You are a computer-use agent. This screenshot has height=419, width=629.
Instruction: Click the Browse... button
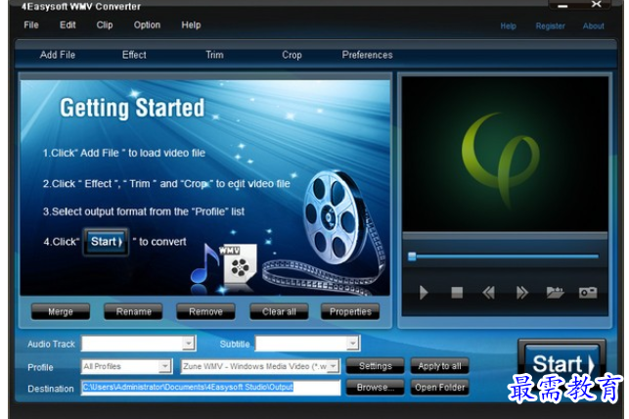[x=375, y=388]
